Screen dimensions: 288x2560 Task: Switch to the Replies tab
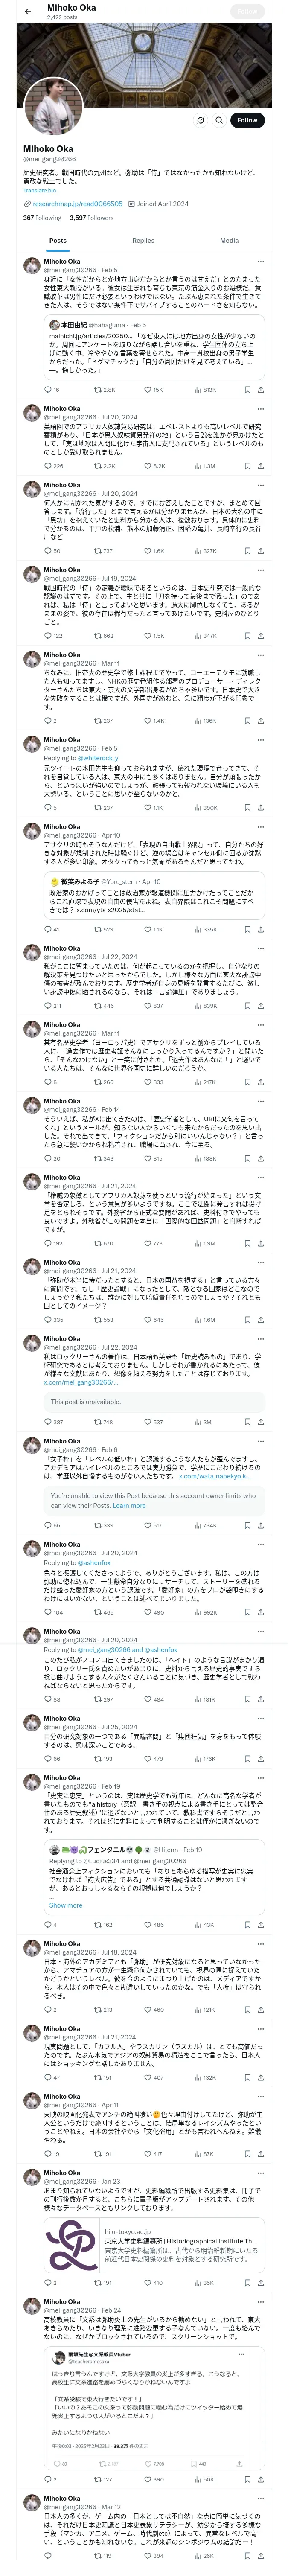(143, 241)
